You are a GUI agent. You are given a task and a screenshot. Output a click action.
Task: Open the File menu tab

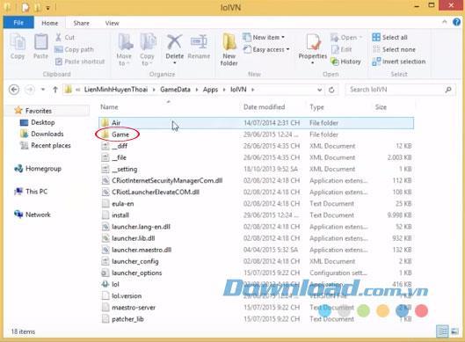18,23
